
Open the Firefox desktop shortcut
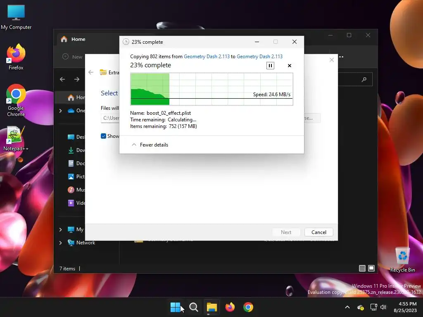click(x=16, y=57)
